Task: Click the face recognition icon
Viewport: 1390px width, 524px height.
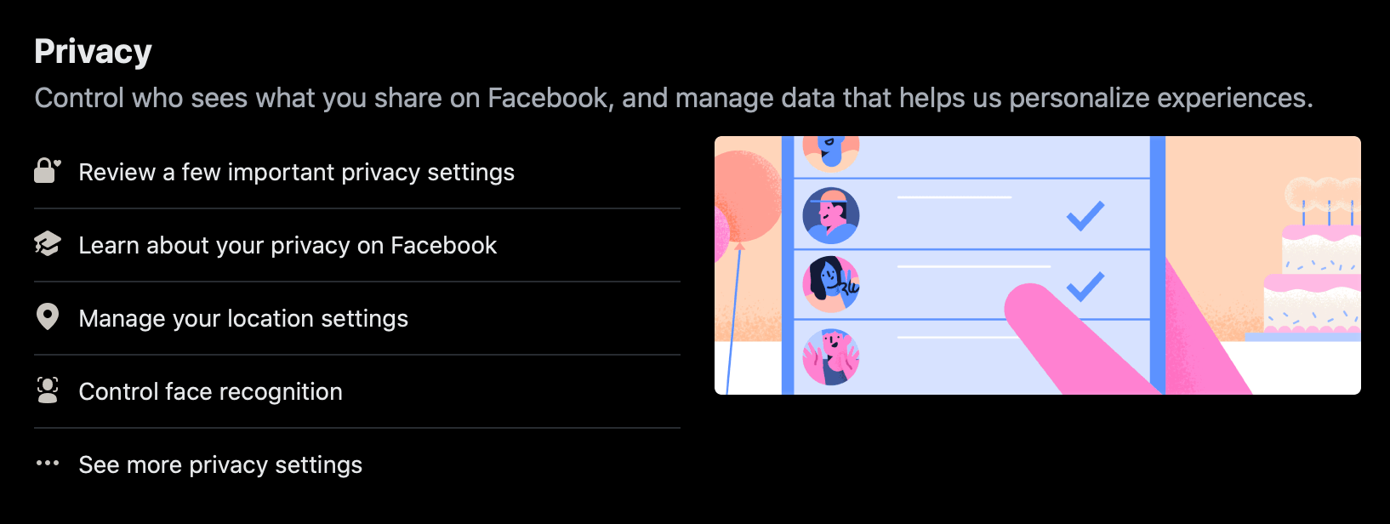Action: coord(48,390)
